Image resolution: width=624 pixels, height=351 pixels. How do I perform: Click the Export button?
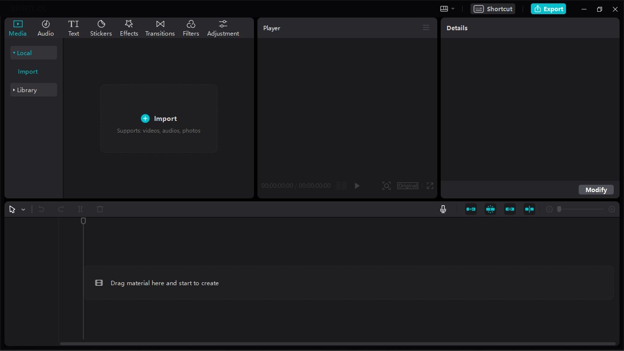pyautogui.click(x=548, y=9)
